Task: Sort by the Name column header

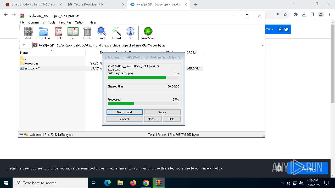Action: (x=52, y=52)
